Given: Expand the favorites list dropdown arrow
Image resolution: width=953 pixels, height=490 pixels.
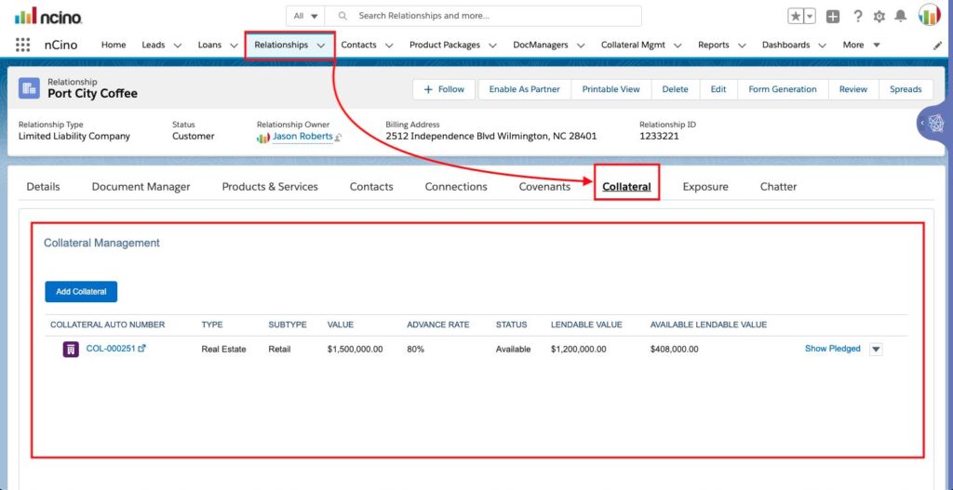Looking at the screenshot, I should 810,17.
